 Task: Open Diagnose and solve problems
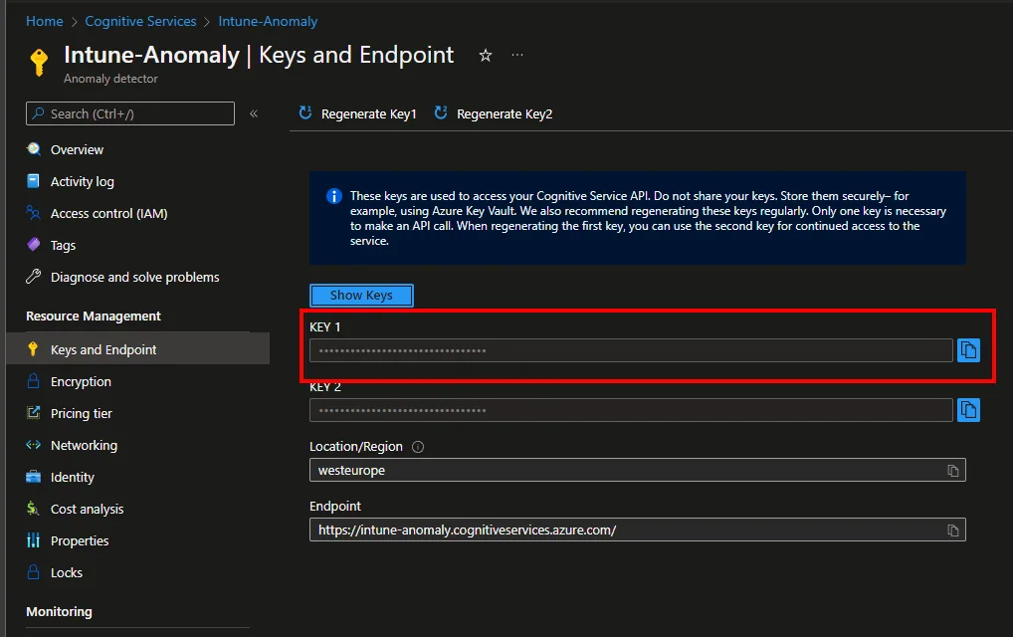(137, 277)
